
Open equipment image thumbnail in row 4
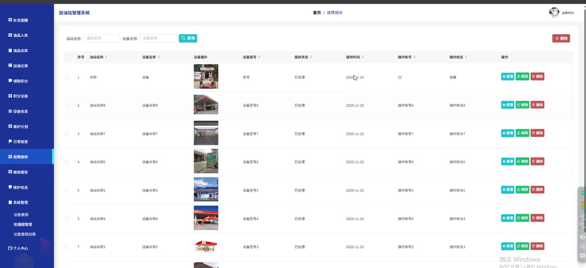pos(206,161)
